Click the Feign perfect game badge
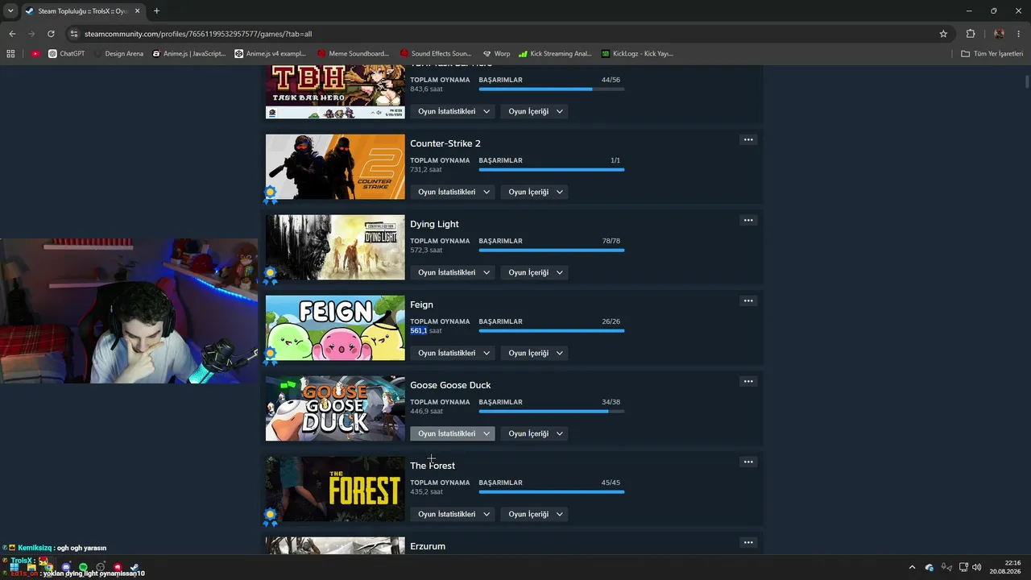 click(271, 355)
